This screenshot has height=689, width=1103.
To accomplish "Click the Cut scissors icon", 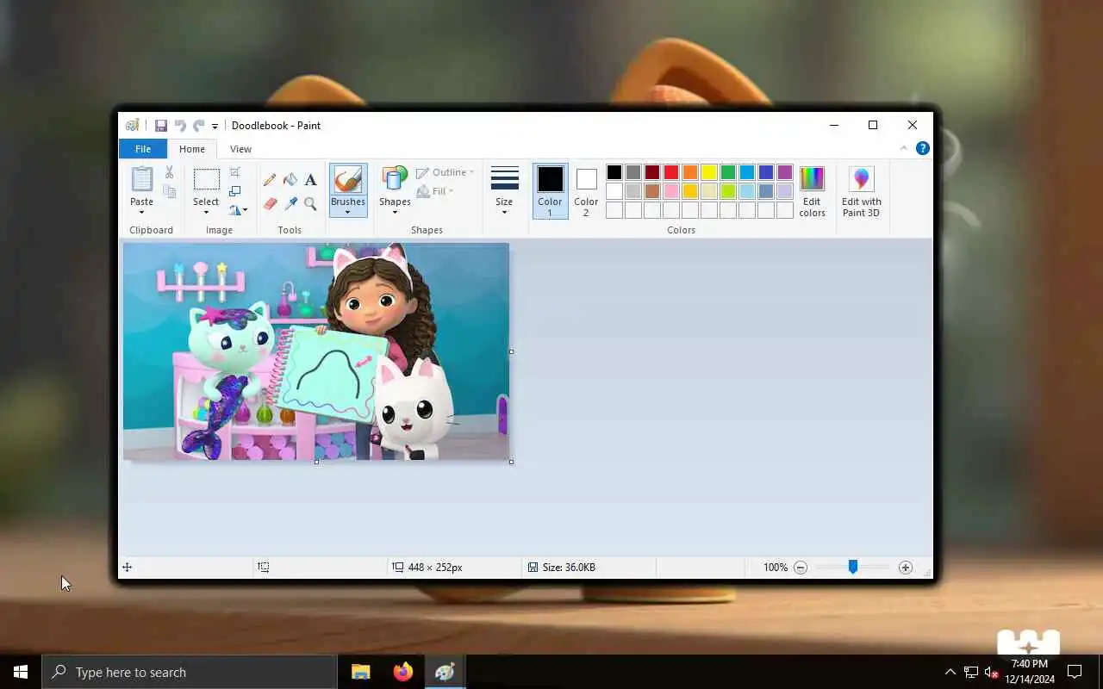I will 170,172.
